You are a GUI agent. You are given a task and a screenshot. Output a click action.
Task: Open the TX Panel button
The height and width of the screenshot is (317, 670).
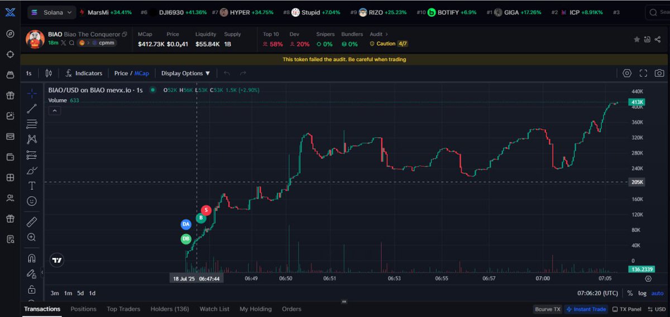[x=626, y=309]
